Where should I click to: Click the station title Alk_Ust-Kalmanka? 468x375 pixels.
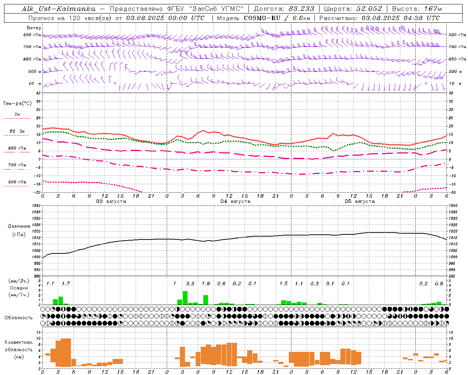58,9
